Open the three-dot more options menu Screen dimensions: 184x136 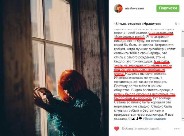tap(177, 129)
